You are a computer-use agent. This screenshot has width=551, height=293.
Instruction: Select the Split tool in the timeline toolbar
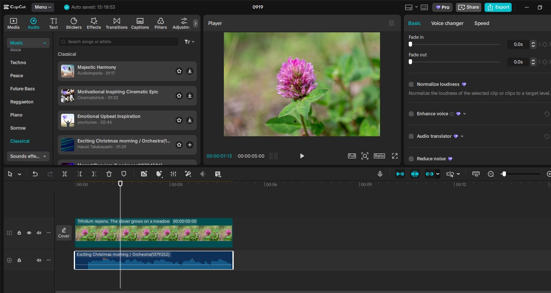pyautogui.click(x=64, y=174)
